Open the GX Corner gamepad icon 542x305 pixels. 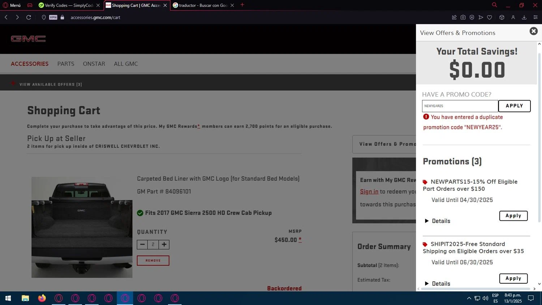coord(30,5)
